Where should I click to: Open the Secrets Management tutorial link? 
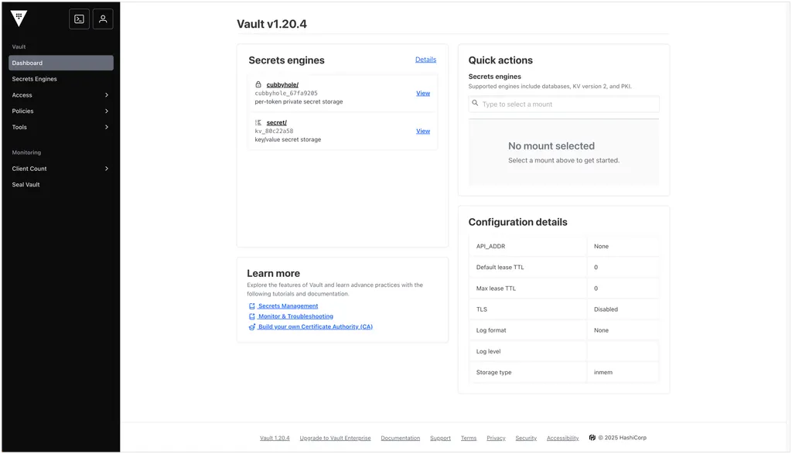(288, 306)
